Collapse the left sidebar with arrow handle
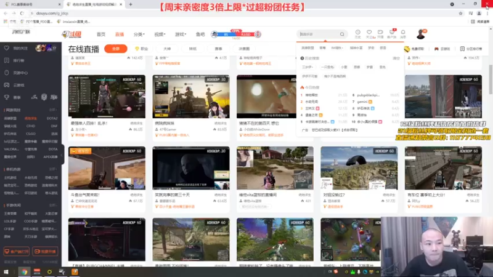Screen dimensions: 493x277 62,155
